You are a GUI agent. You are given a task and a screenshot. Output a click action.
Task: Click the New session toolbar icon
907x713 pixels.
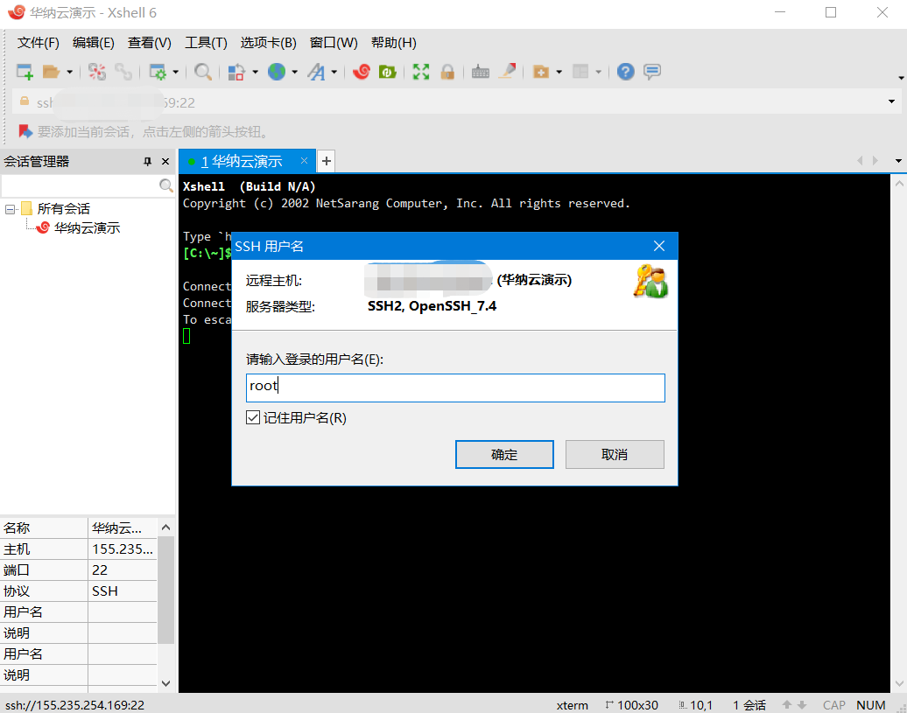(x=25, y=72)
